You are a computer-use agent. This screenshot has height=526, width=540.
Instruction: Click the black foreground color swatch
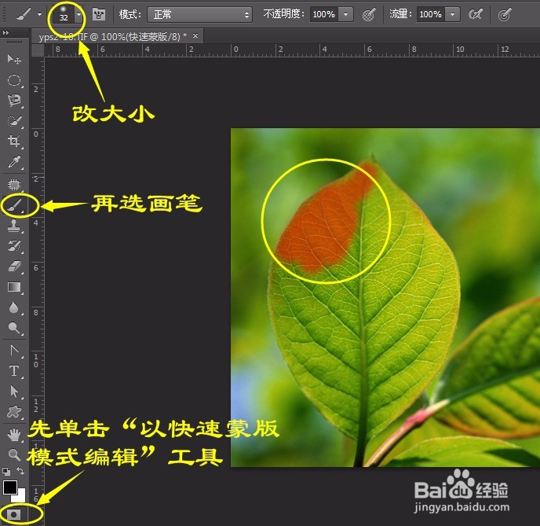(x=9, y=487)
